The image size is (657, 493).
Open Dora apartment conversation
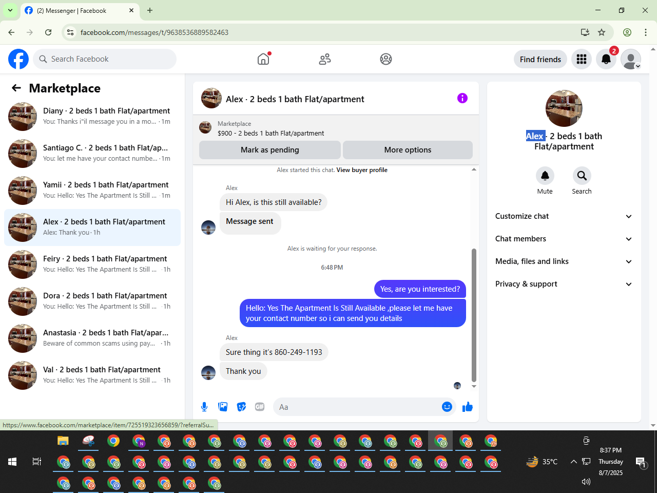[92, 301]
